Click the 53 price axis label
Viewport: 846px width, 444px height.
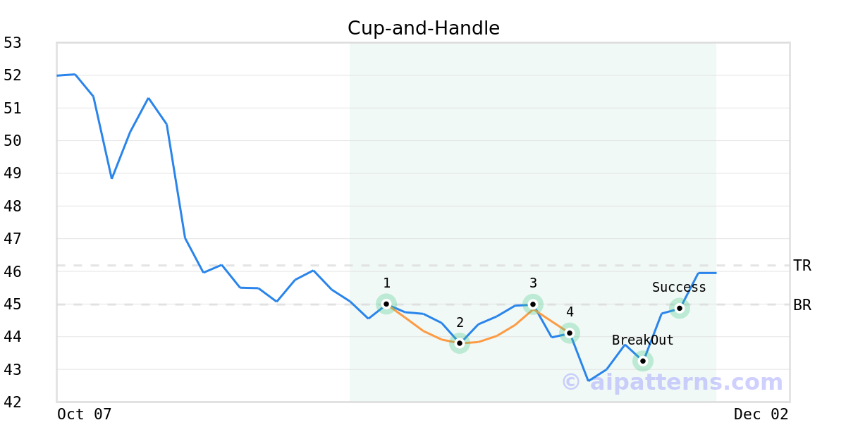click(x=13, y=43)
